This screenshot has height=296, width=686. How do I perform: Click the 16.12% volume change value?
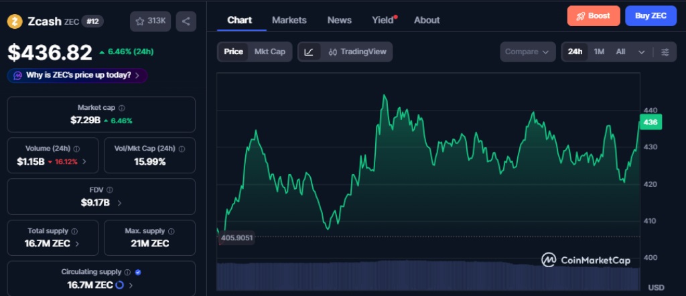63,162
